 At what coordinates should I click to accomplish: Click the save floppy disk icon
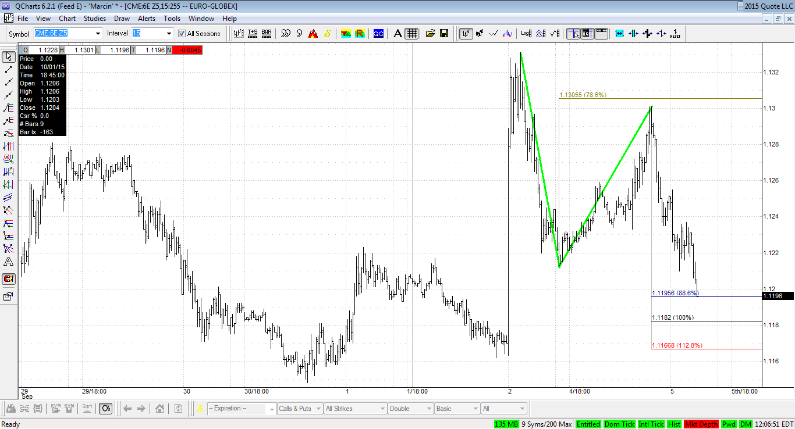point(444,33)
